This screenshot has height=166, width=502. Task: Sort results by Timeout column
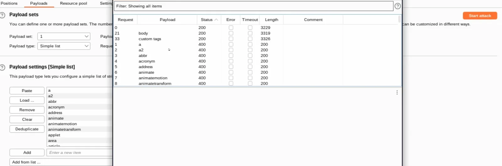tap(250, 20)
